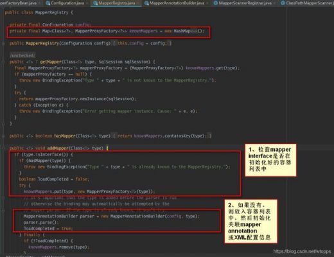Image resolution: width=334 pixels, height=257 pixels.
Task: Switch to the Configuration.java tab
Action: (x=67, y=3)
